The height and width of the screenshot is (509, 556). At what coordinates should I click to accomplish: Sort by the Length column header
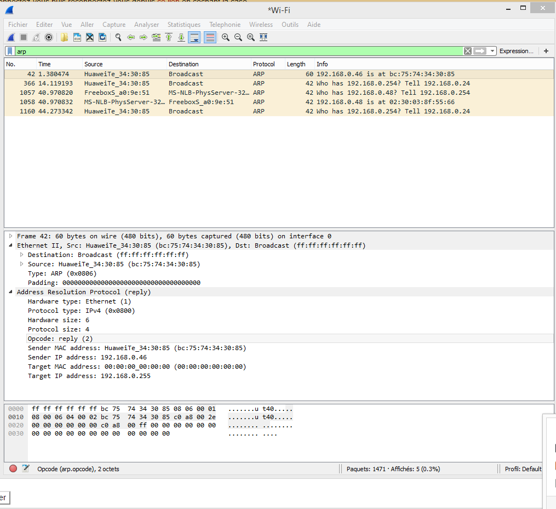[x=300, y=64]
